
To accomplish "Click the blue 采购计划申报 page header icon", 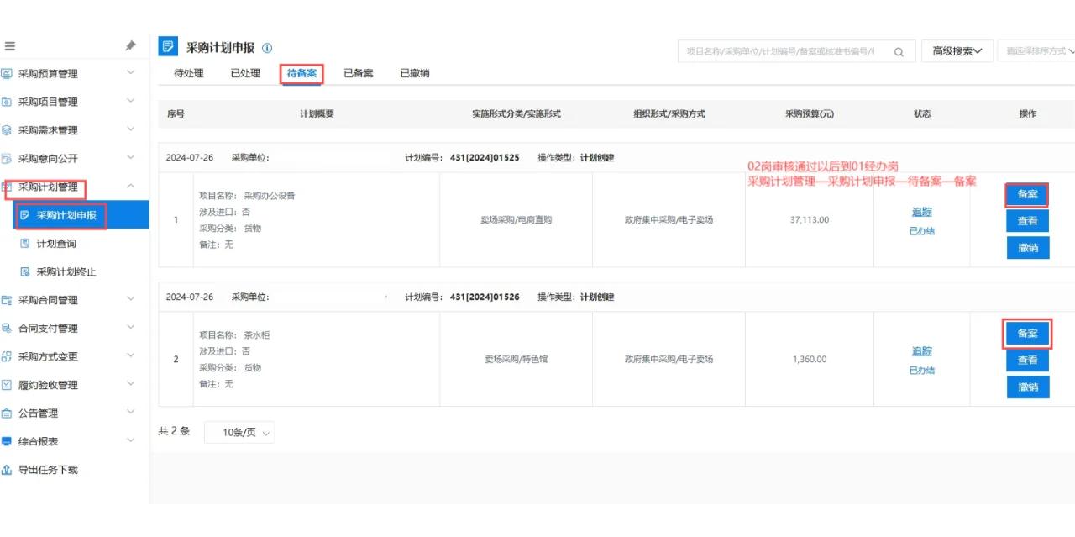I will (168, 47).
